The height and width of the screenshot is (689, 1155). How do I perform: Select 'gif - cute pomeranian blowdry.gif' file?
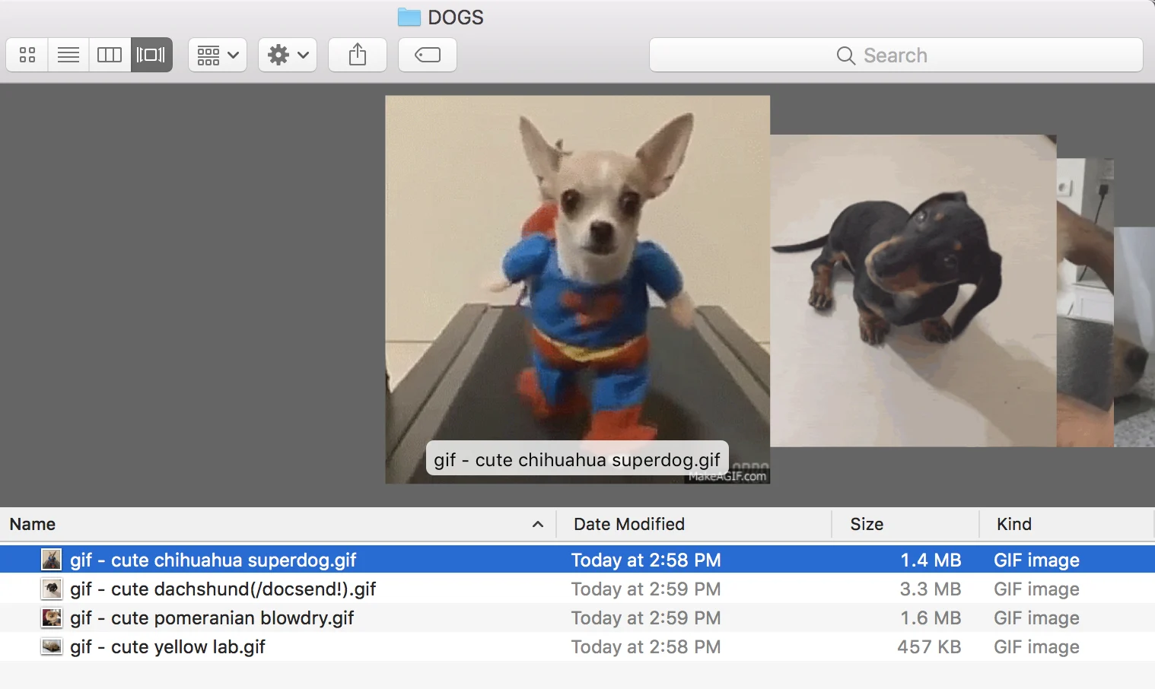(x=212, y=618)
